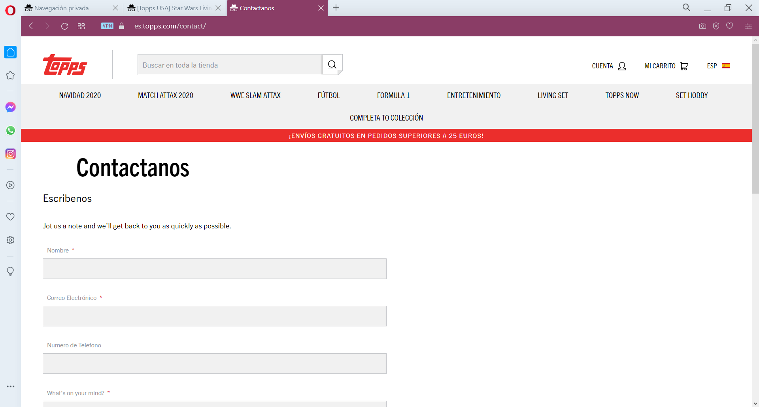Open MATCH ATTAX 2020 menu
This screenshot has height=407, width=759.
click(x=166, y=95)
